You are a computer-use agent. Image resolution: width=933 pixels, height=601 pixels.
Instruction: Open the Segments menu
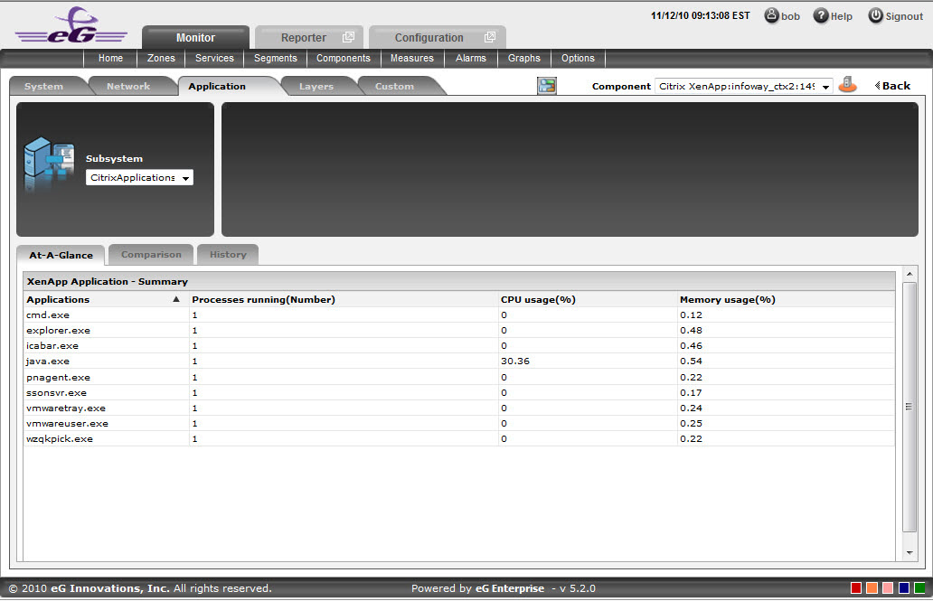276,59
